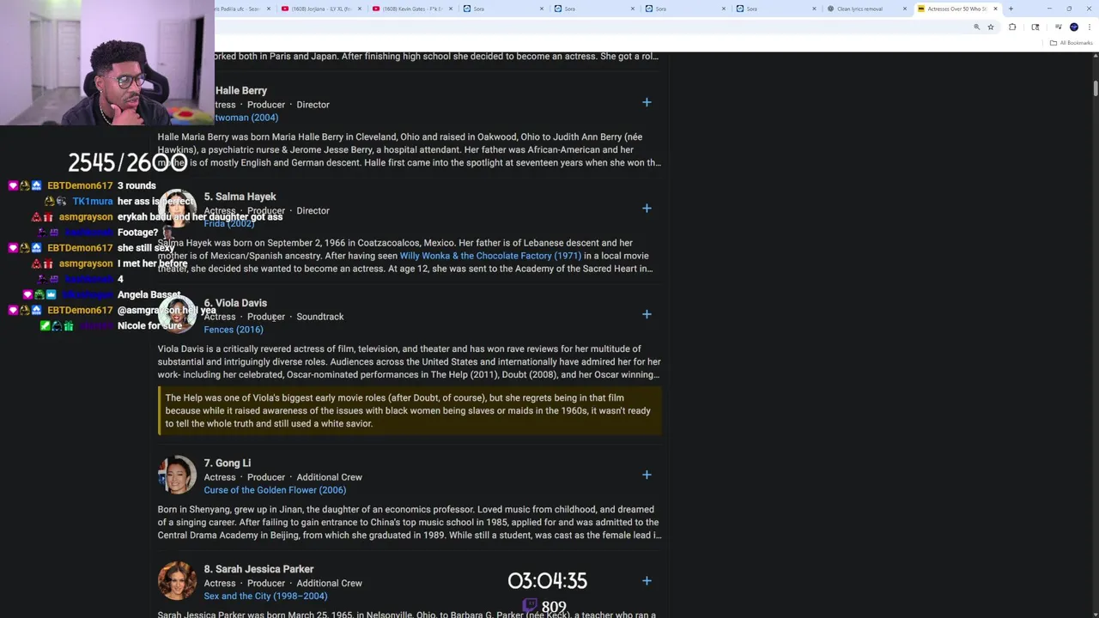This screenshot has height=618, width=1099.
Task: Add Gong Li using the plus icon
Action: (x=647, y=475)
